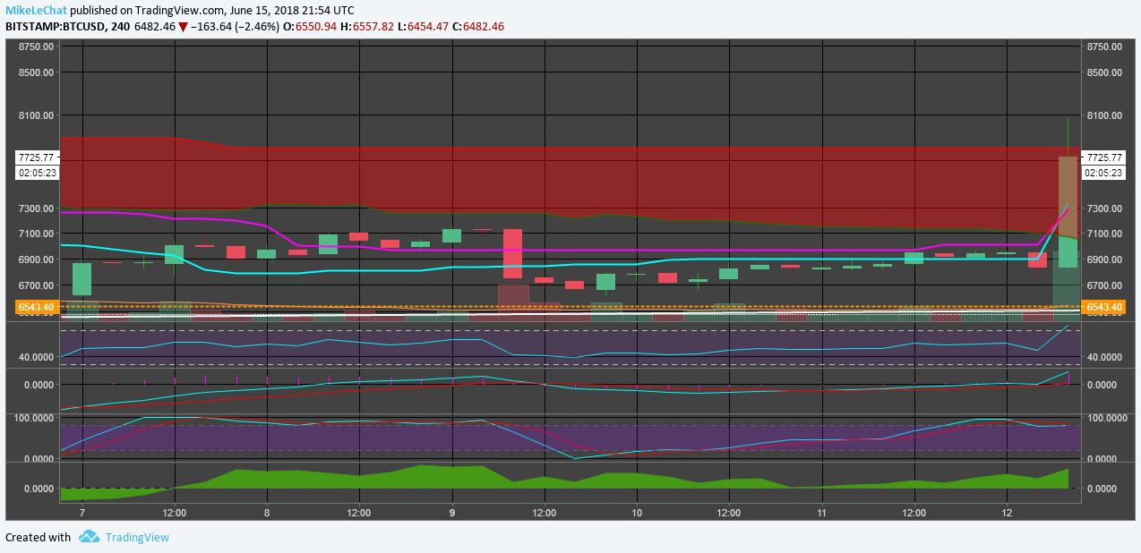Click the day 8 label on the time axis
The image size is (1141, 553).
pos(267,514)
